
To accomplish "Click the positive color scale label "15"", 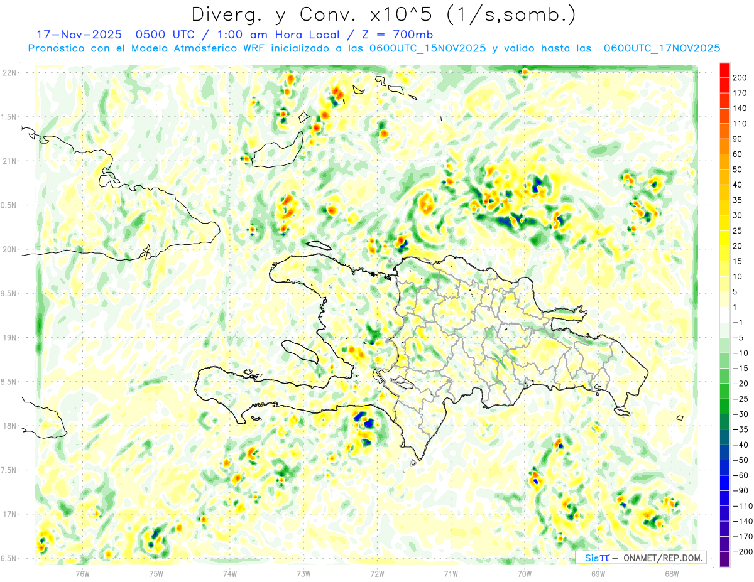I will (x=738, y=261).
